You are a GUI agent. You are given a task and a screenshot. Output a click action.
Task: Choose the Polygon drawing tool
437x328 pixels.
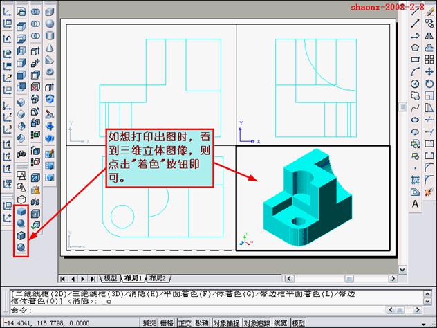click(x=415, y=48)
